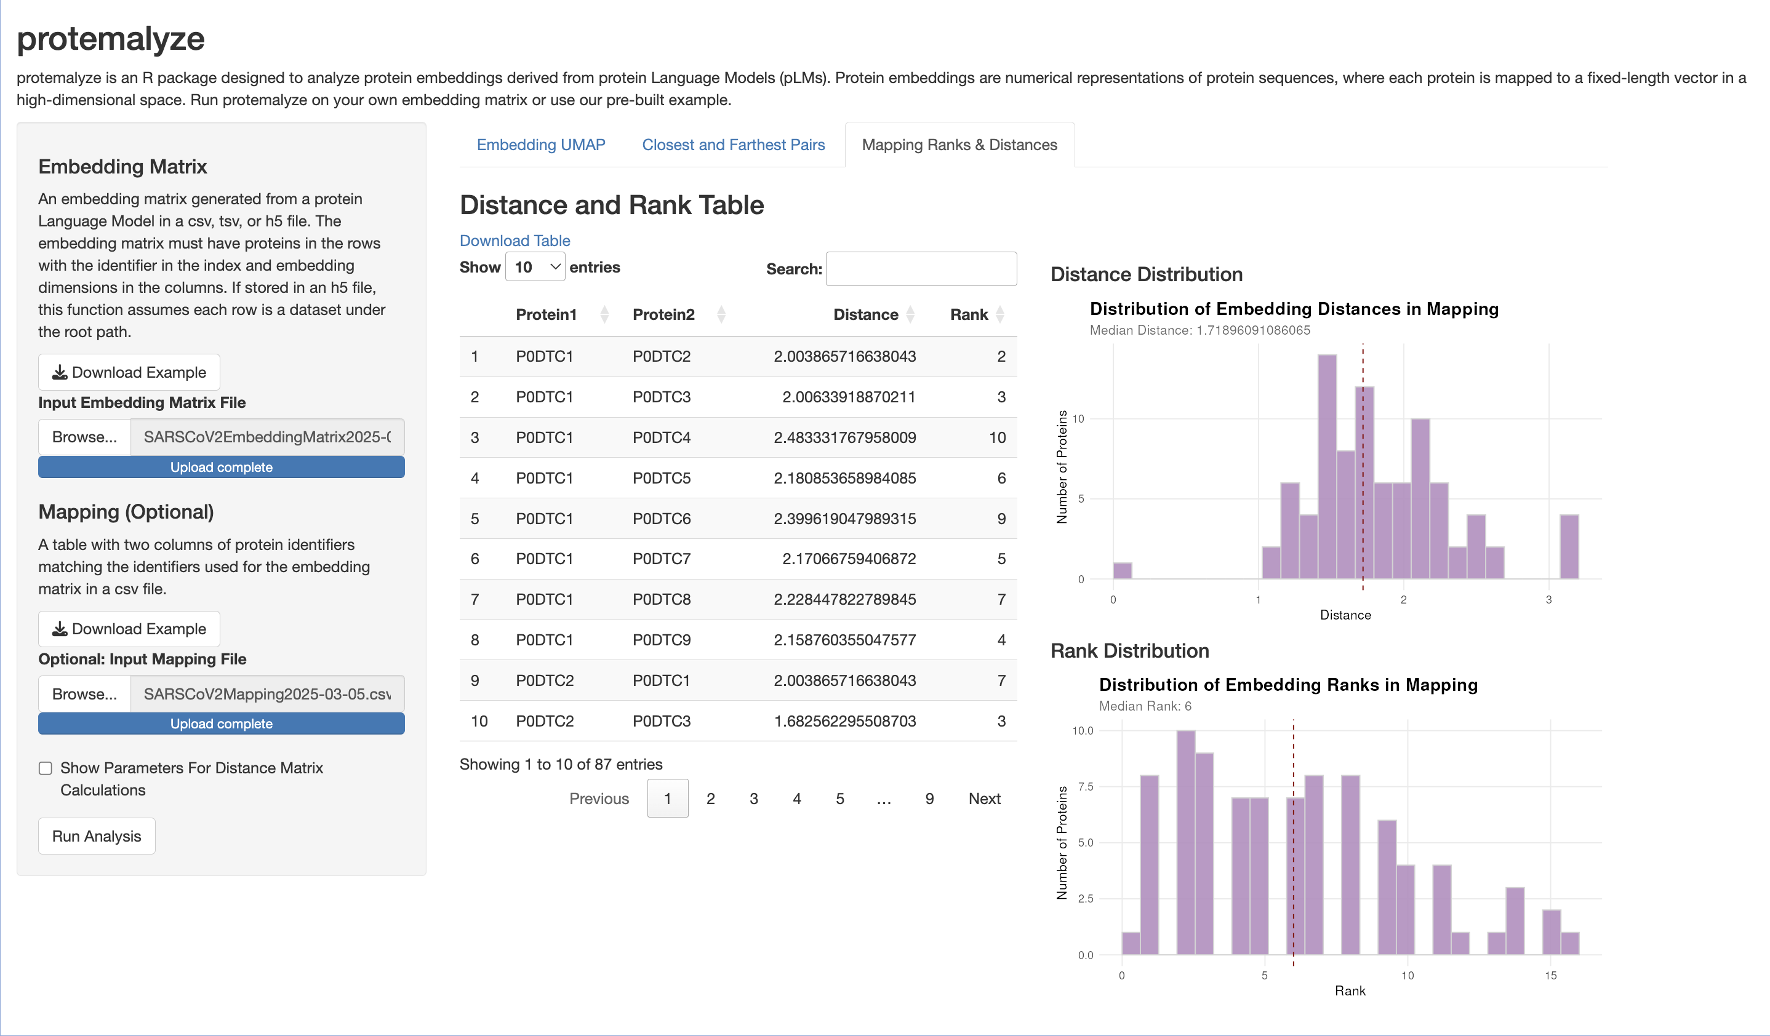
Task: Browse for an embedding matrix file
Action: point(84,437)
